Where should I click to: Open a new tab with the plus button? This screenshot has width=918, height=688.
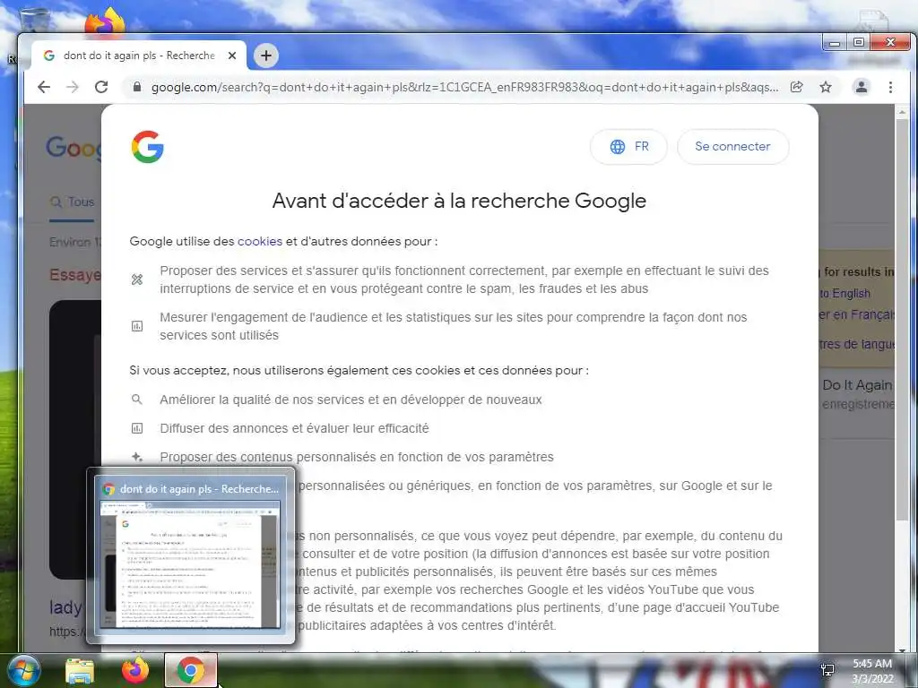tap(266, 56)
